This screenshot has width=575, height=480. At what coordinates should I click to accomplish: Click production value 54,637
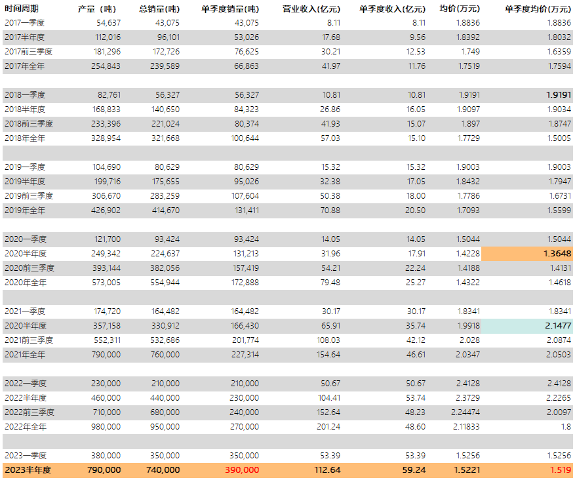[109, 23]
